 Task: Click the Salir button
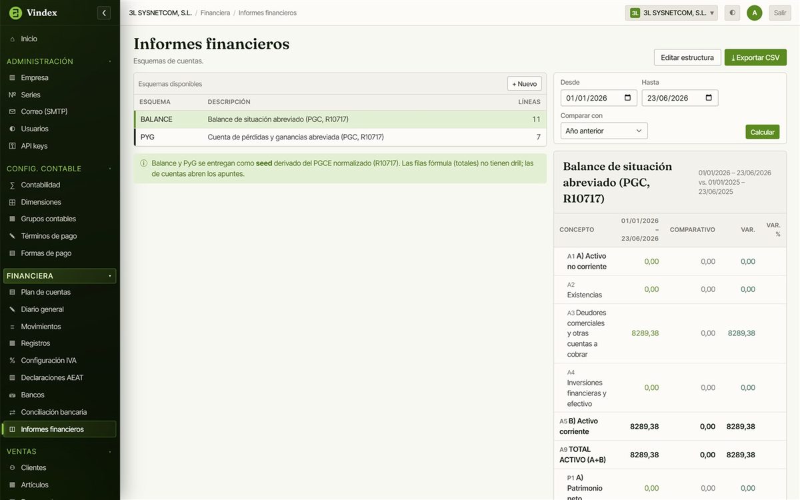[780, 13]
